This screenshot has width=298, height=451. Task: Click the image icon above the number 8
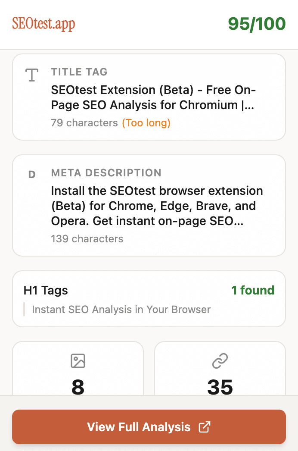coord(78,361)
